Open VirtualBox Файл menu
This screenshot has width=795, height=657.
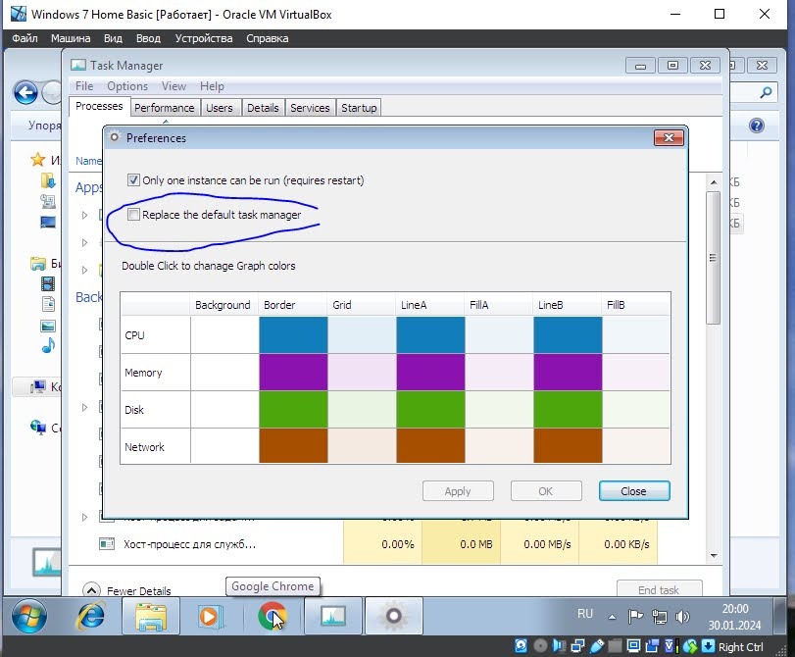pos(25,38)
